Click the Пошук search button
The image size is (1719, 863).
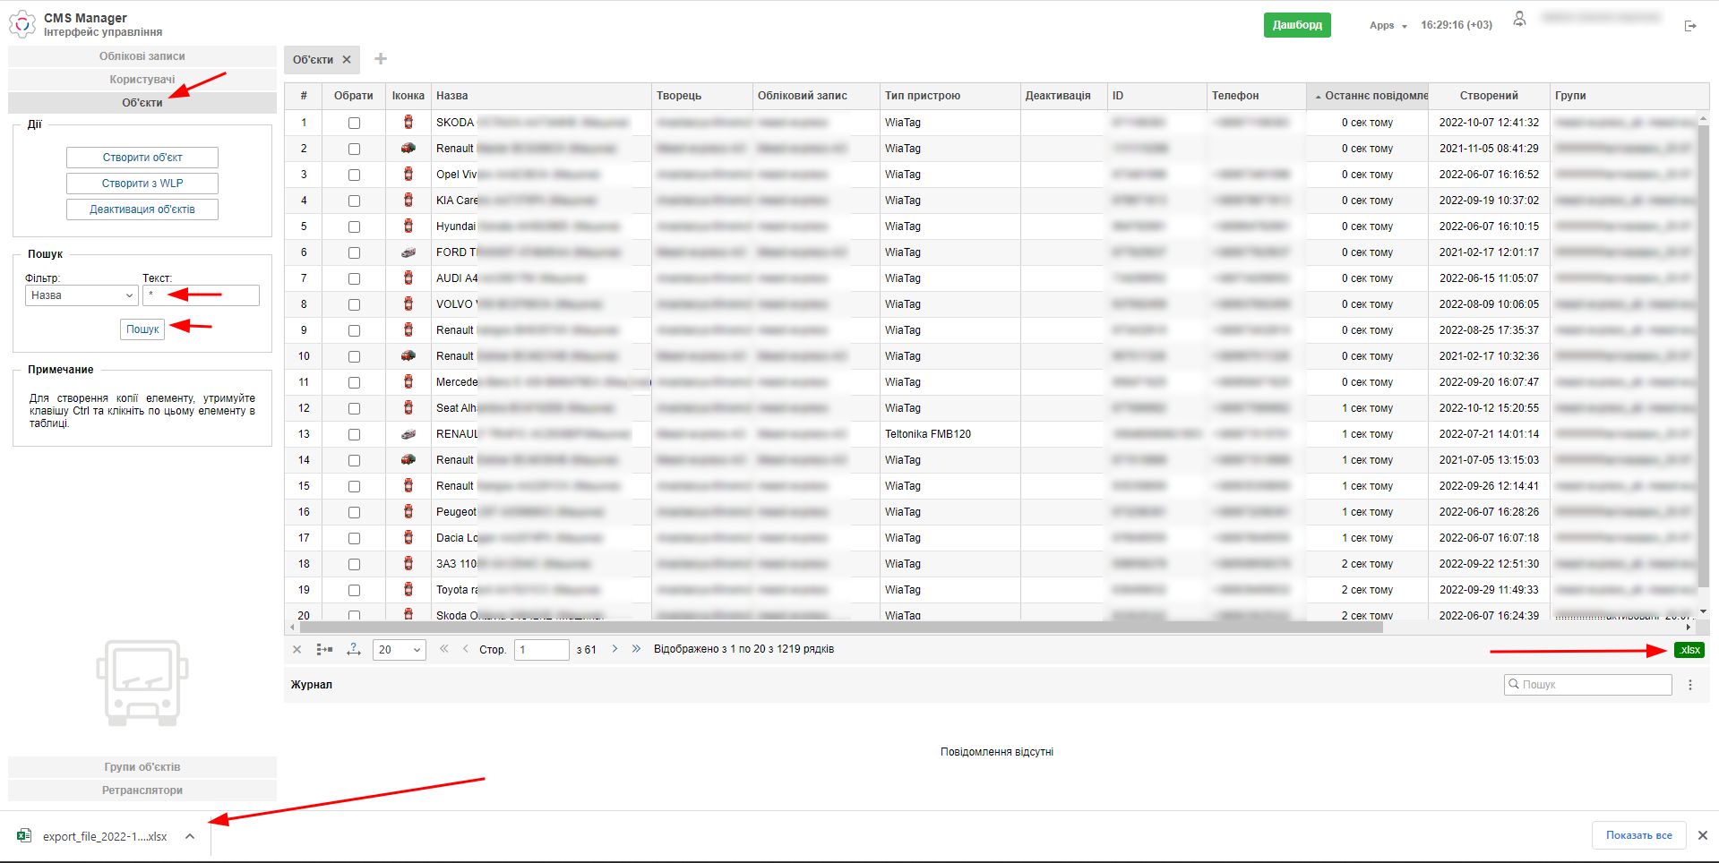click(x=142, y=329)
